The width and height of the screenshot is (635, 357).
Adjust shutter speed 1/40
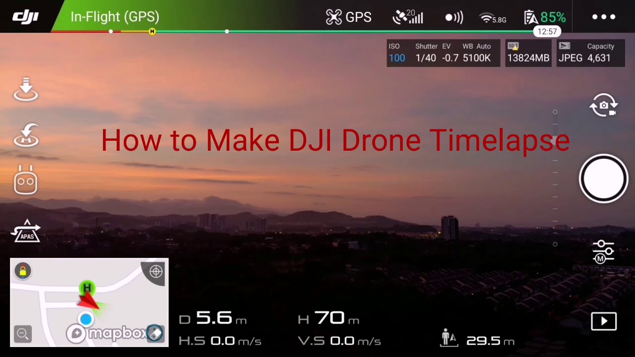426,53
